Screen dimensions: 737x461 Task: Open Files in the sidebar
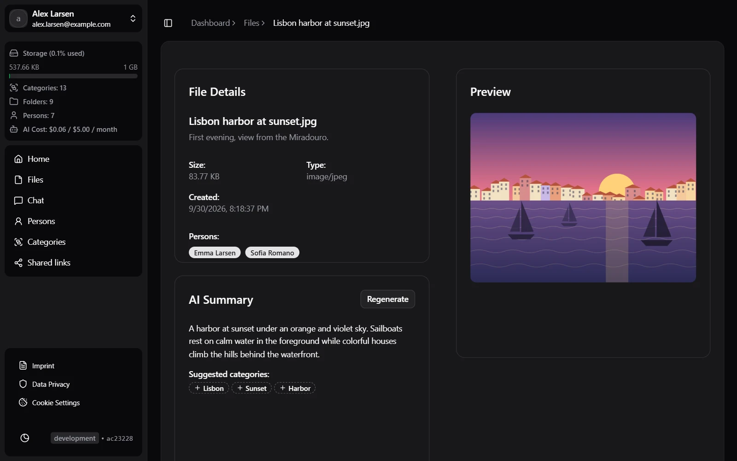tap(73, 180)
